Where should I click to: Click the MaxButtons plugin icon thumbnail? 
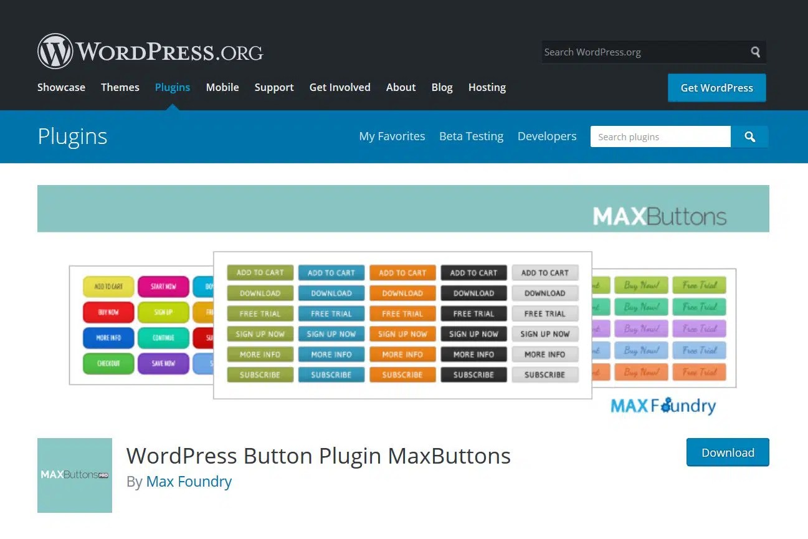[x=74, y=475]
